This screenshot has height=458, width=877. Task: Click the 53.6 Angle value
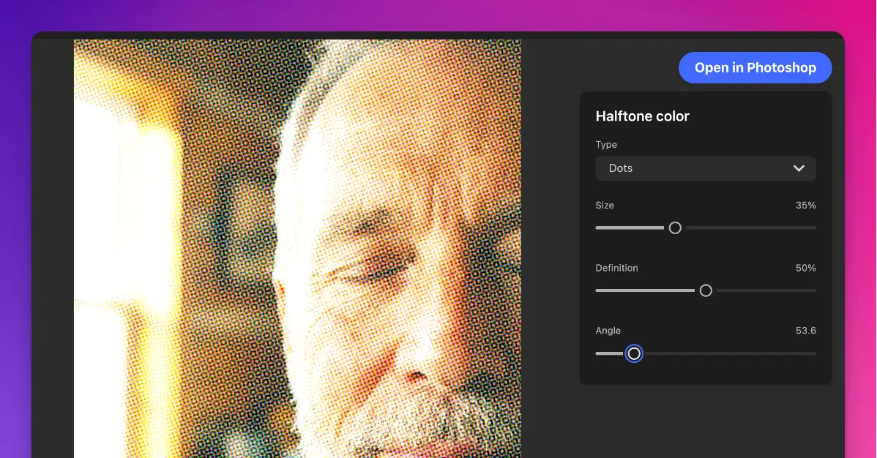click(805, 331)
